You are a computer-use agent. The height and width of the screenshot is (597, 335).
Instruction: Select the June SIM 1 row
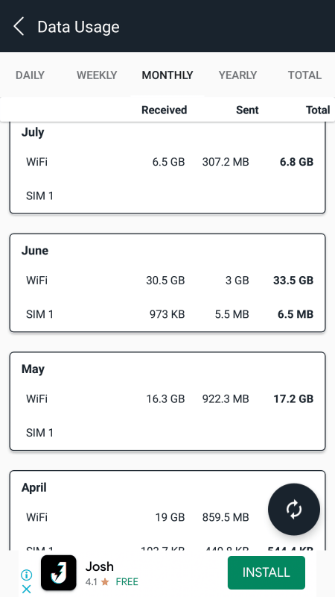click(167, 314)
